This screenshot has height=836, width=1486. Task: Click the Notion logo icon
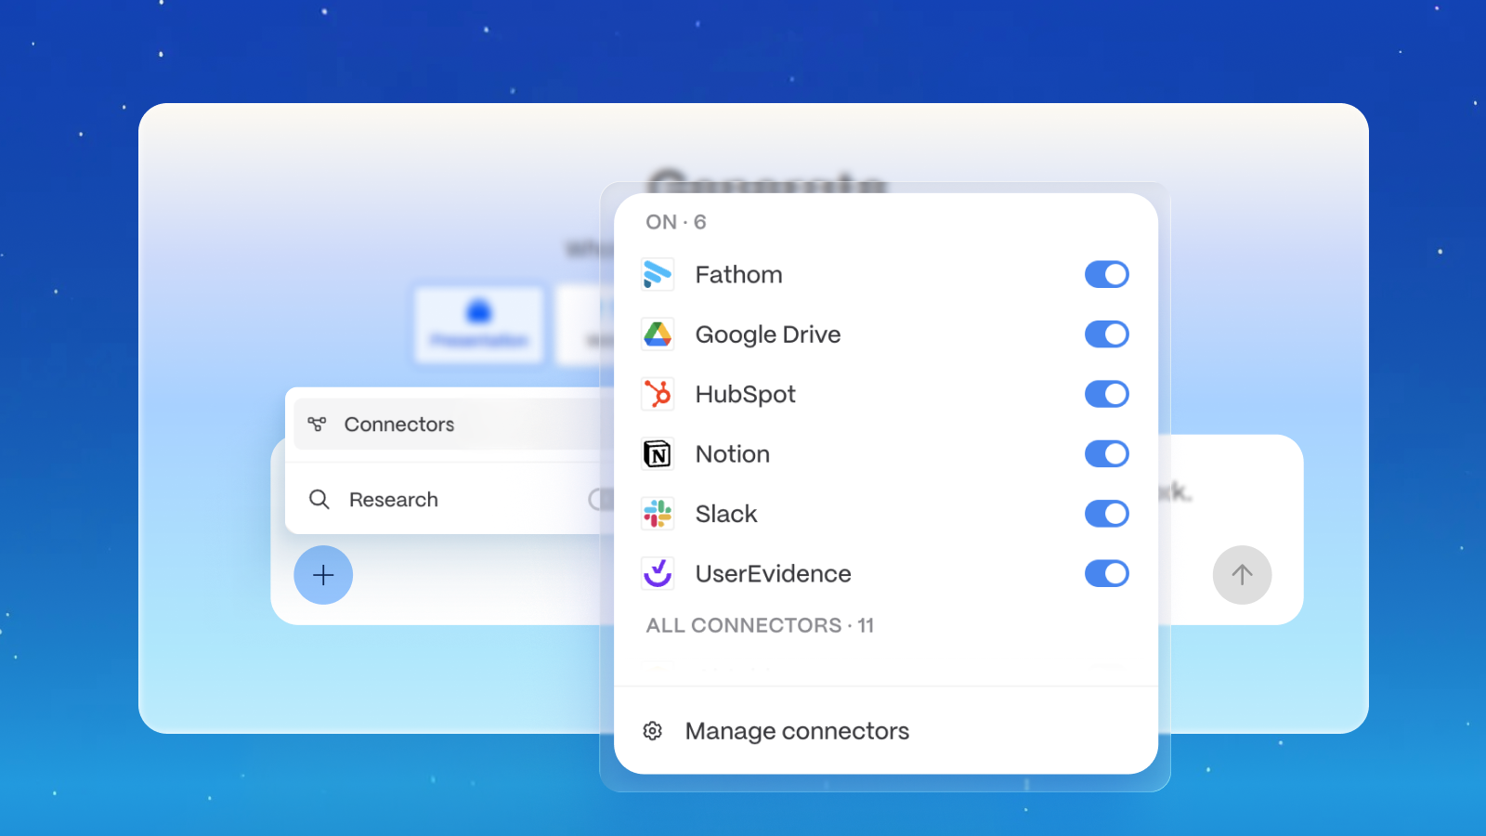pos(658,454)
